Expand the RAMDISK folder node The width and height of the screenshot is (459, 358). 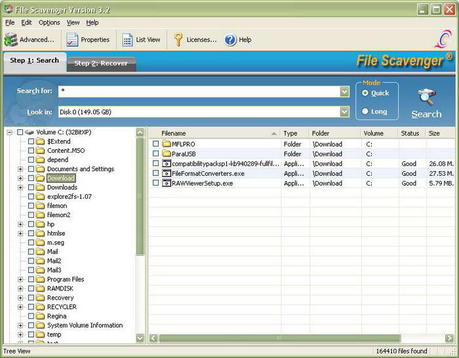click(20, 288)
